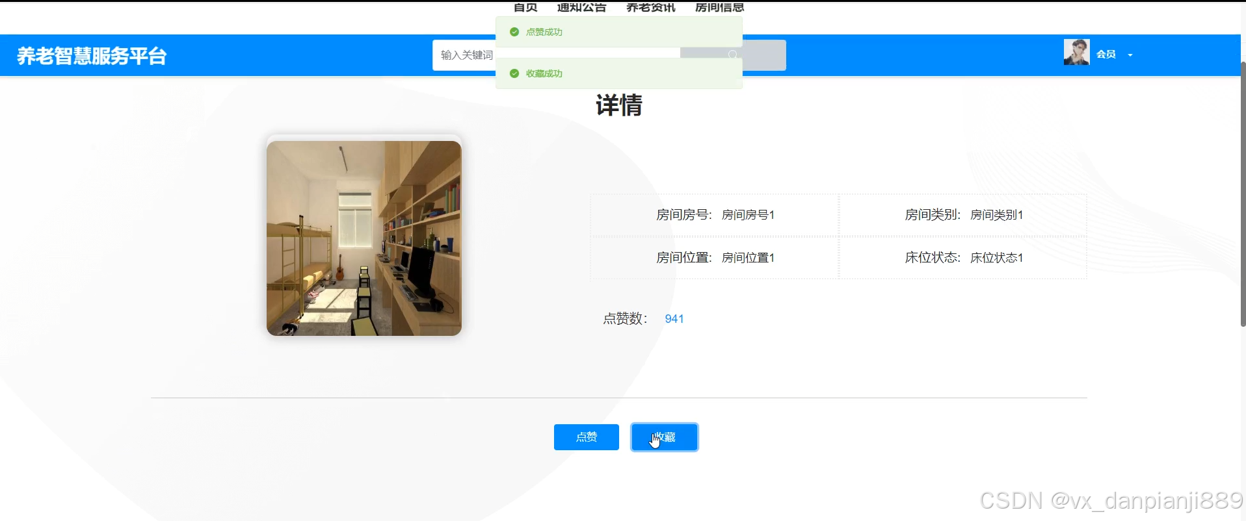The image size is (1246, 521).
Task: Open the 房间信息 menu item
Action: click(x=719, y=7)
